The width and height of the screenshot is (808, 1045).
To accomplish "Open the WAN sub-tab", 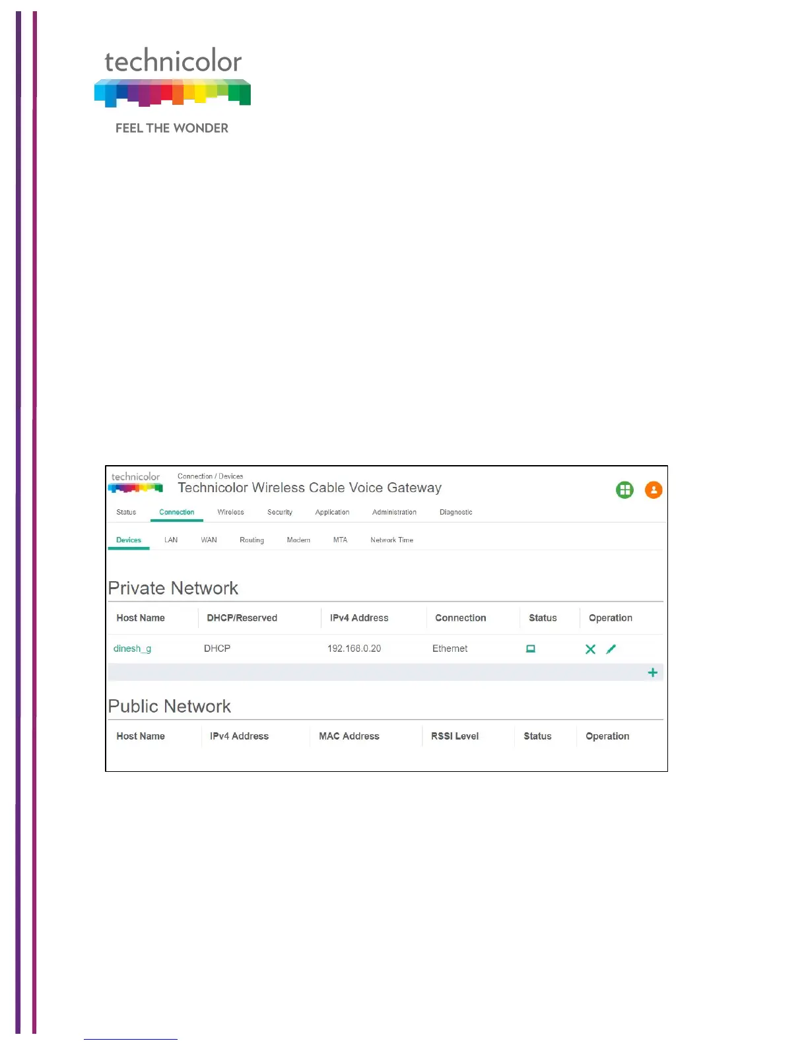I will click(x=209, y=540).
